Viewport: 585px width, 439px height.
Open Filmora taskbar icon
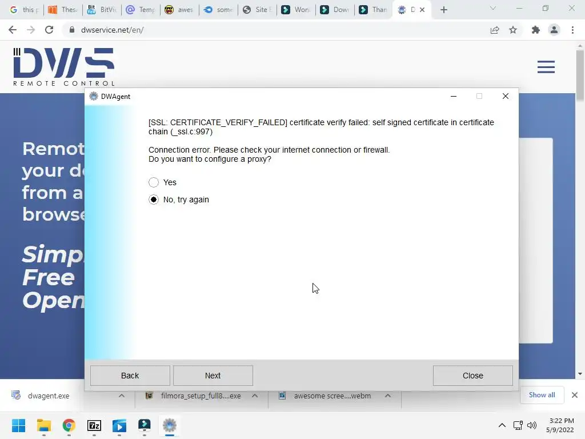145,425
